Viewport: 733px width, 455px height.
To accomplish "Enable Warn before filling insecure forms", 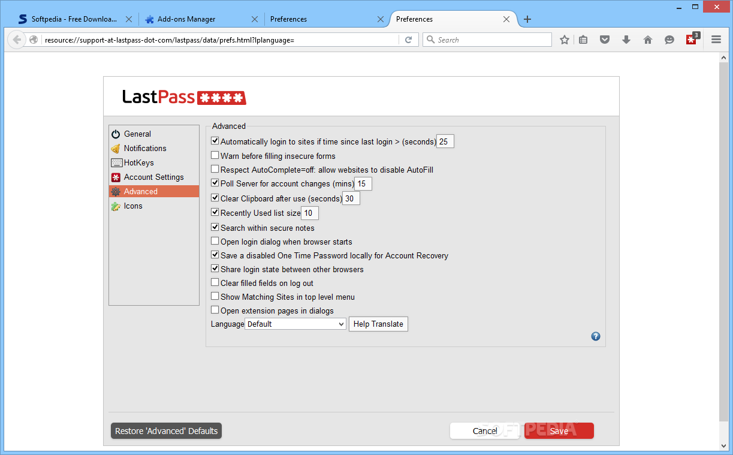I will click(215, 155).
